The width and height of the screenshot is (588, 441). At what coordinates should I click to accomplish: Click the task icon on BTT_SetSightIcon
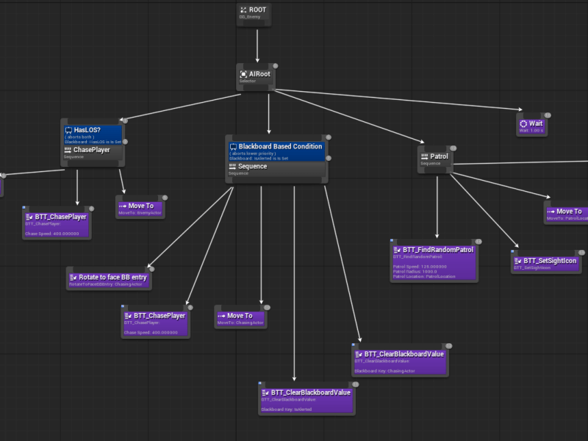(x=517, y=261)
